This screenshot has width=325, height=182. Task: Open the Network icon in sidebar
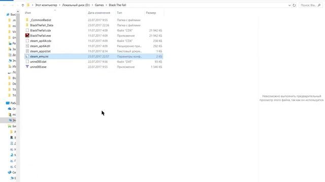tap(10, 172)
